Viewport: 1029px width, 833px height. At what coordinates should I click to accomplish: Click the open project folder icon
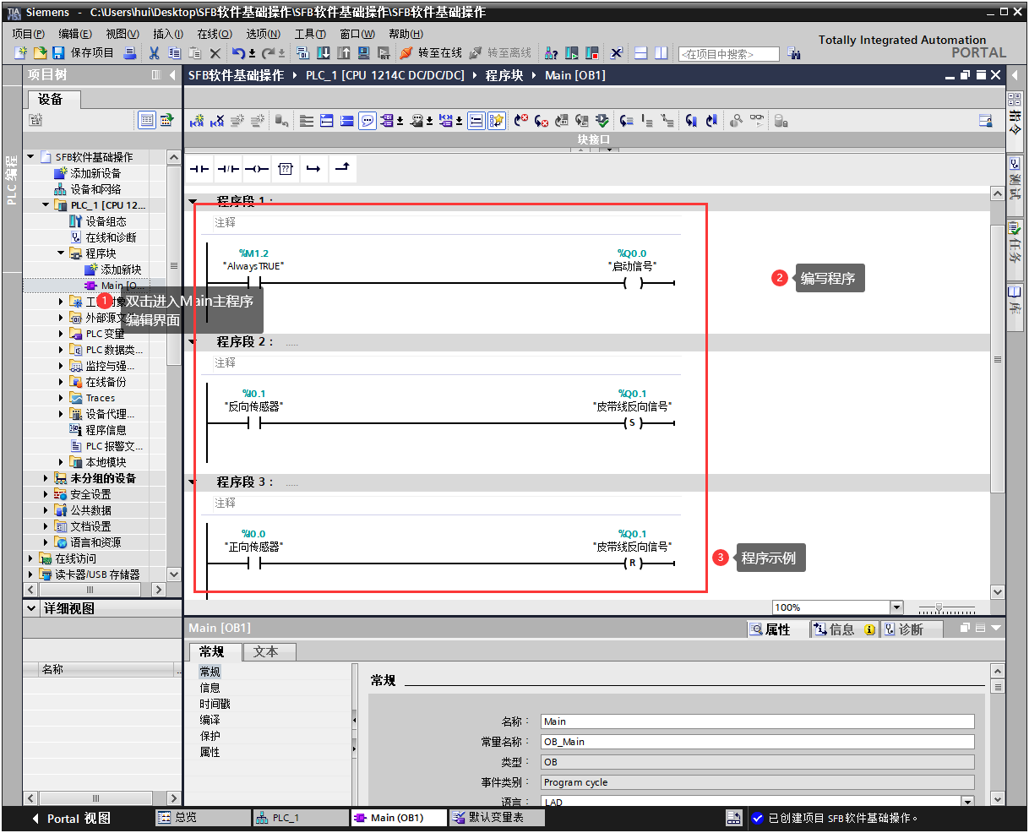pyautogui.click(x=40, y=53)
